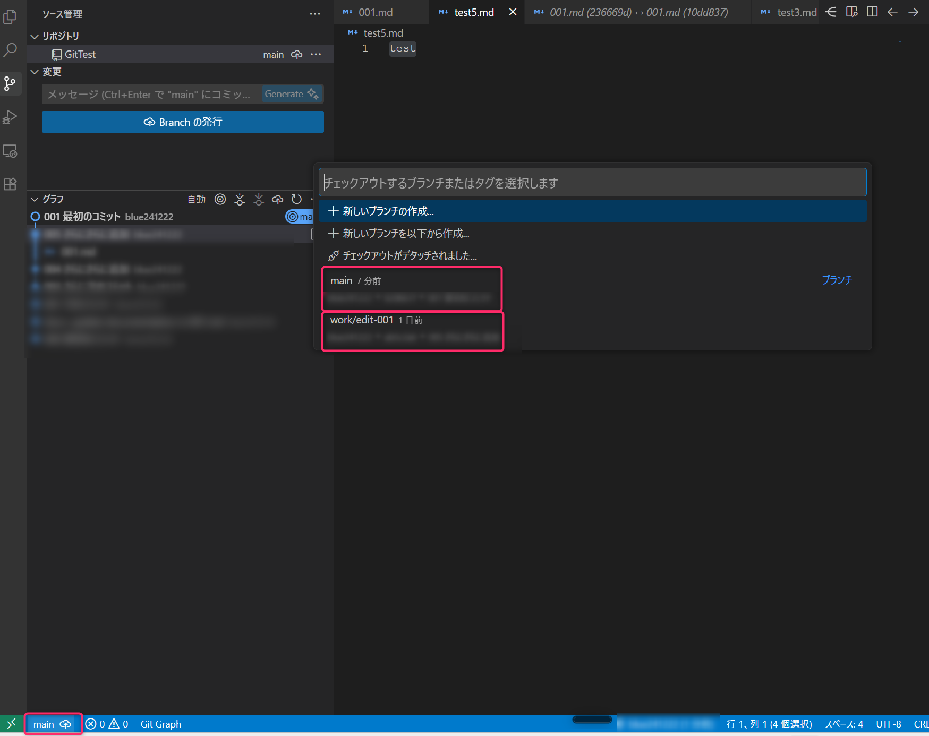
Task: Click the Branch の発行 button
Action: (183, 122)
